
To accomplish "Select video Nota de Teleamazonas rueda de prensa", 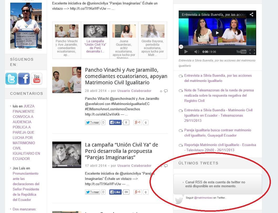I will point(219,95).
